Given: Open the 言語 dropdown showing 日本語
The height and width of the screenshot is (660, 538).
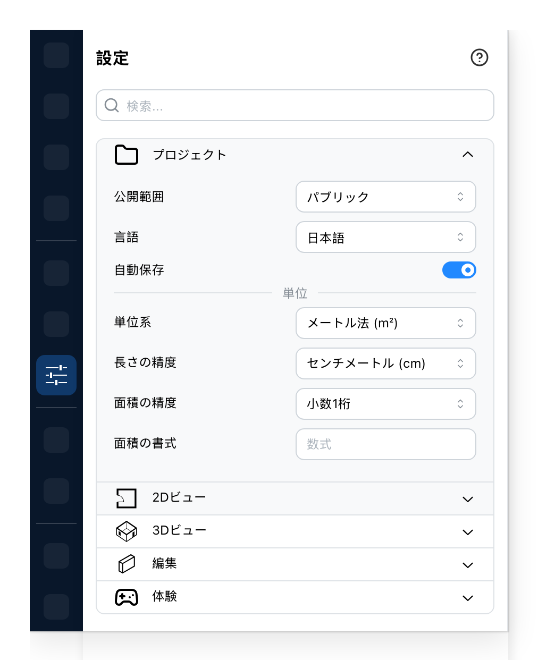Looking at the screenshot, I should [x=386, y=237].
